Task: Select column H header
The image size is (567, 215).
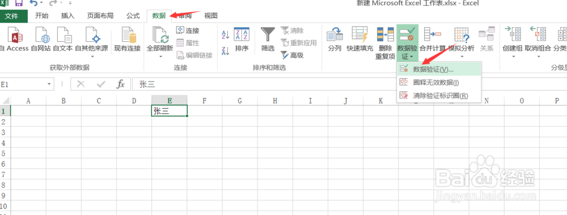Action: click(x=275, y=101)
